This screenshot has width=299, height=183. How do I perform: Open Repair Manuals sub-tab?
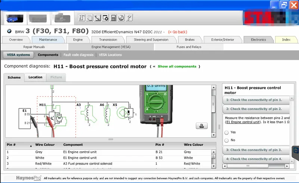(x=34, y=47)
